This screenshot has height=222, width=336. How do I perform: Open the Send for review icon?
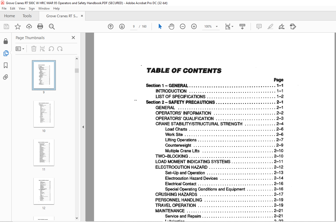pyautogui.click(x=293, y=26)
